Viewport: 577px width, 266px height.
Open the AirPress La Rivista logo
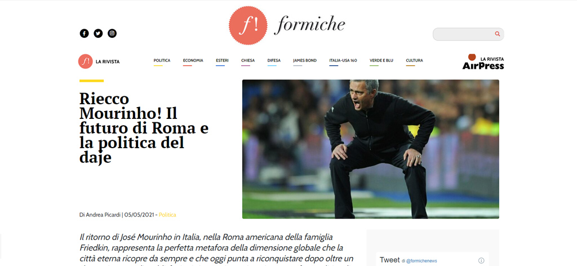[483, 62]
